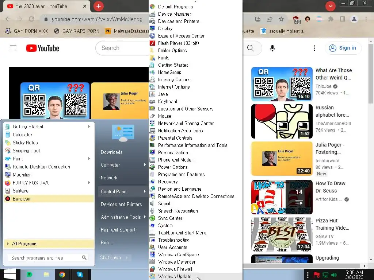Click the taskbar clock showing 5:35 AM
374x280 pixels.
[x=354, y=275]
